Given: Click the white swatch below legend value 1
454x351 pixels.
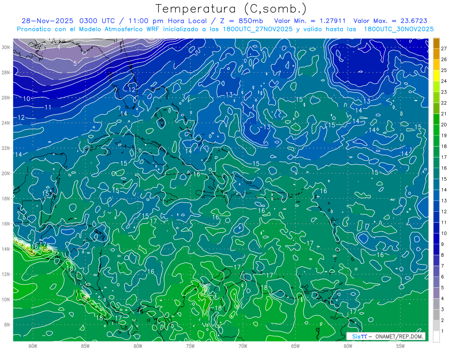Looking at the screenshot, I should pyautogui.click(x=436, y=337).
